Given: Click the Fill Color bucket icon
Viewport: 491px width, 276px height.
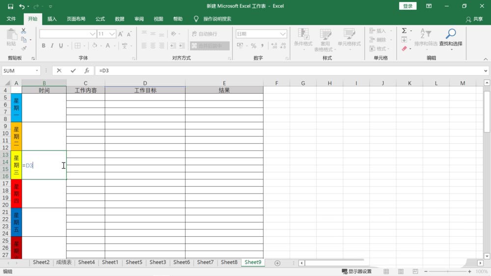Looking at the screenshot, I should [94, 46].
